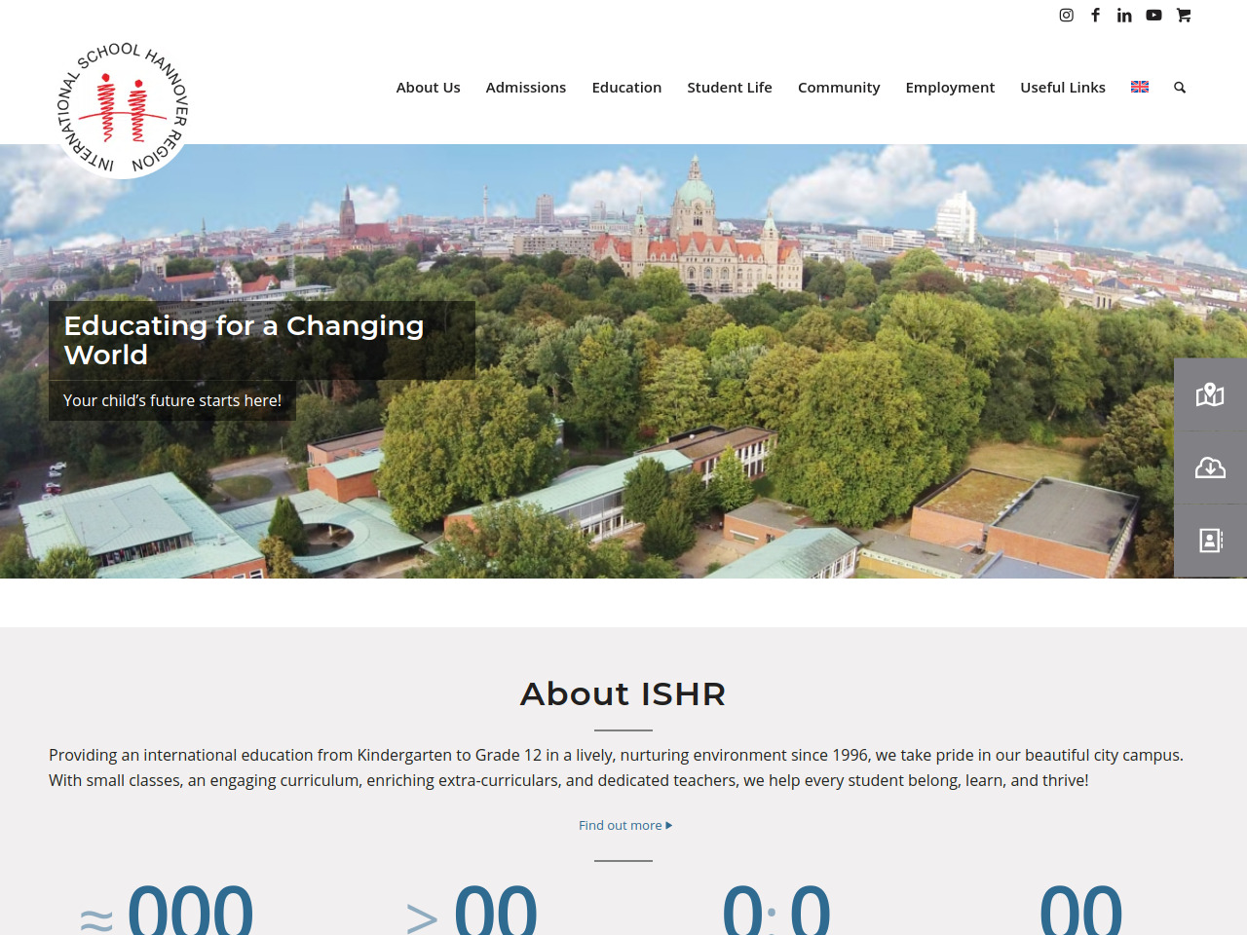Click the contact book side icon
Image resolution: width=1247 pixels, height=935 pixels.
click(1210, 541)
